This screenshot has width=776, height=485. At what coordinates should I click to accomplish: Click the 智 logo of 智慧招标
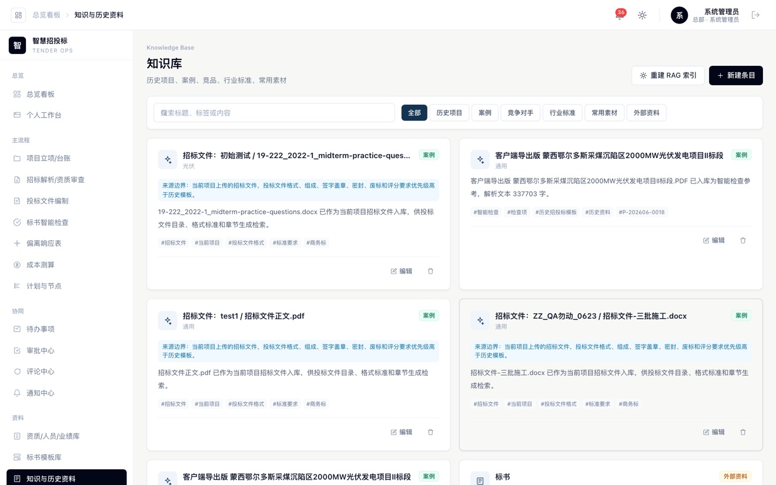[18, 45]
